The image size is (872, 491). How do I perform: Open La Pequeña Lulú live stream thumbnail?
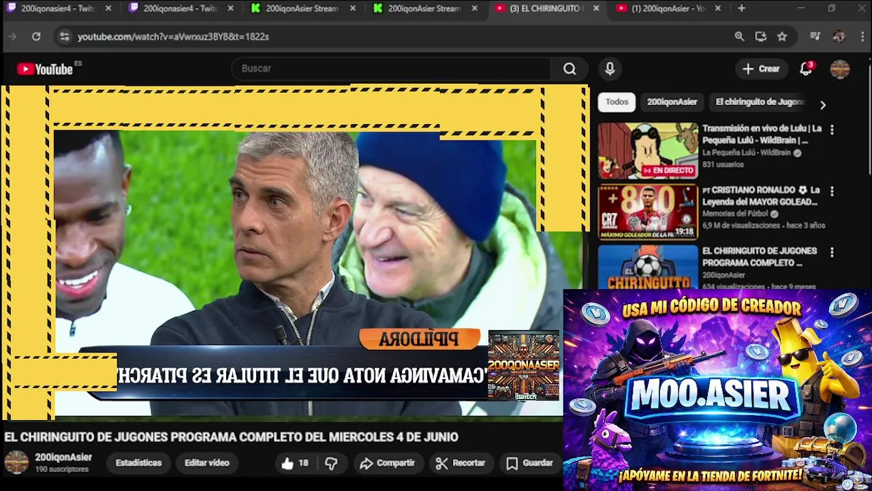(648, 151)
